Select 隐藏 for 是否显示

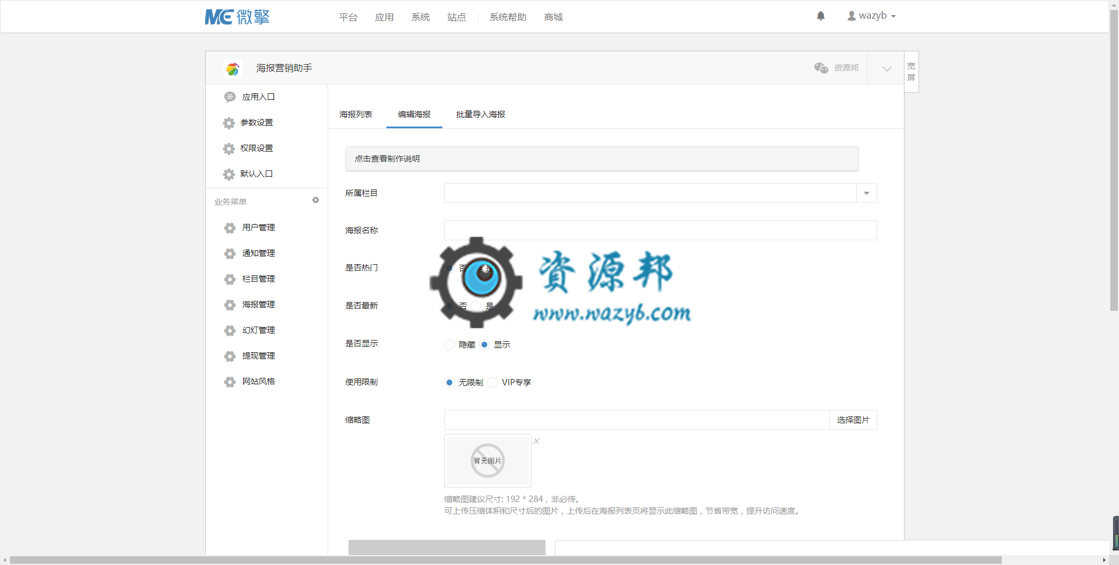pos(449,345)
